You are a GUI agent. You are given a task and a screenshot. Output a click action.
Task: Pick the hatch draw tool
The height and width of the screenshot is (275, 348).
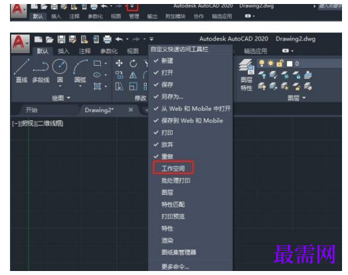point(97,86)
